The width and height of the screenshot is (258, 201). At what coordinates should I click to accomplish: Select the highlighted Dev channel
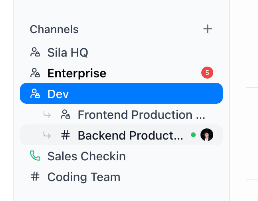click(58, 94)
